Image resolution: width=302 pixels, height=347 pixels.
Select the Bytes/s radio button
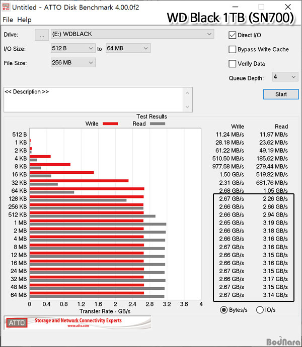pos(223,310)
